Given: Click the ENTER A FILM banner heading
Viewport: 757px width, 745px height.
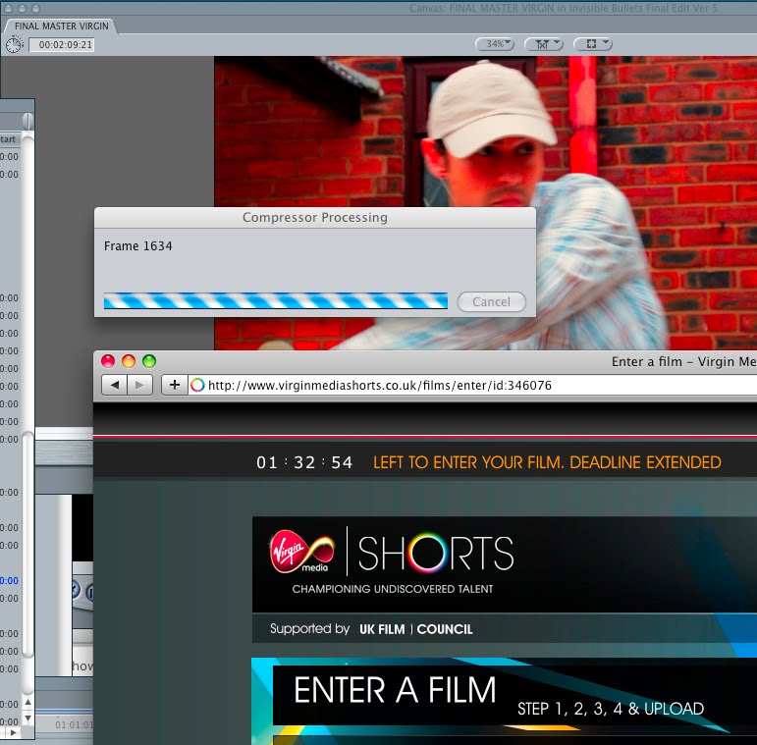Looking at the screenshot, I should pos(395,690).
